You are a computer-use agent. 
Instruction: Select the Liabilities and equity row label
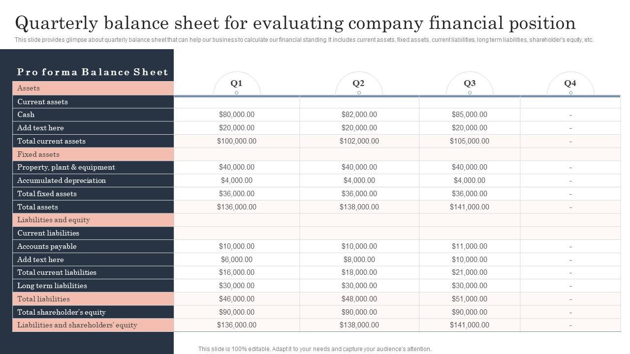coord(54,220)
